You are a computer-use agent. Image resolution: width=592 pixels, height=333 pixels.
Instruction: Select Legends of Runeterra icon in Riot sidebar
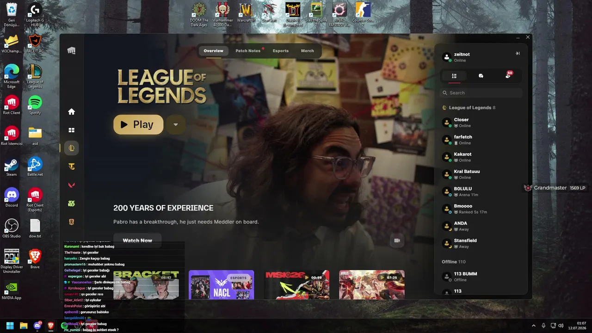click(x=71, y=222)
